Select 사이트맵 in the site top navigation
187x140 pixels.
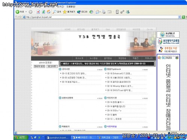pyautogui.click(x=136, y=29)
